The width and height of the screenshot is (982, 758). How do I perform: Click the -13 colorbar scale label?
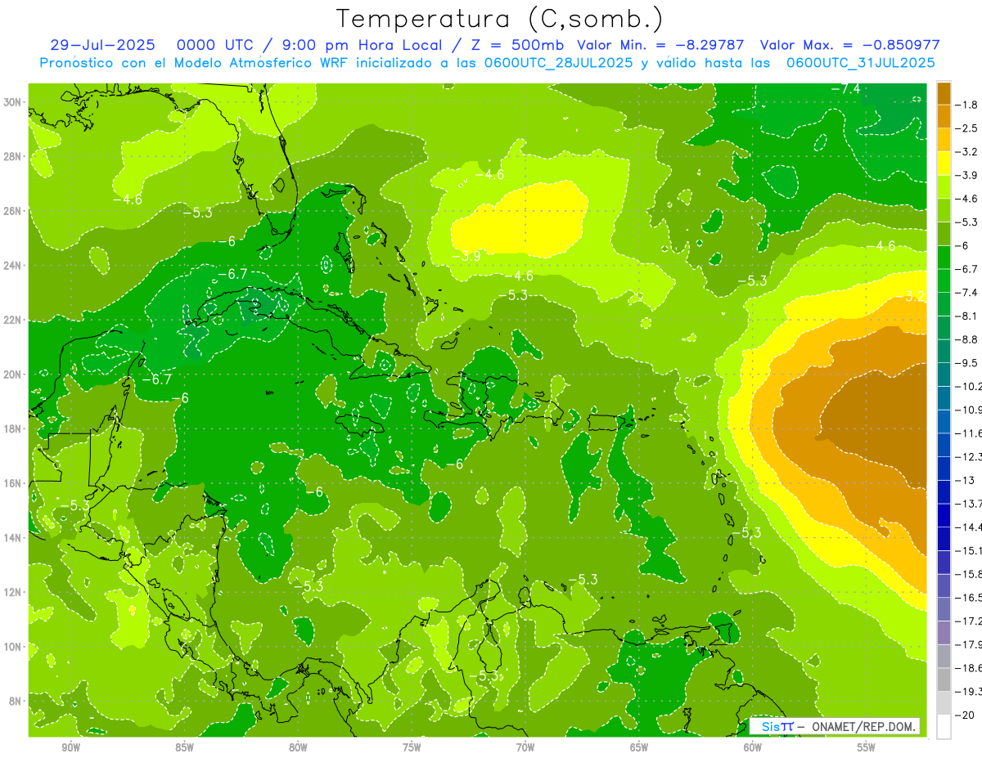click(x=965, y=480)
